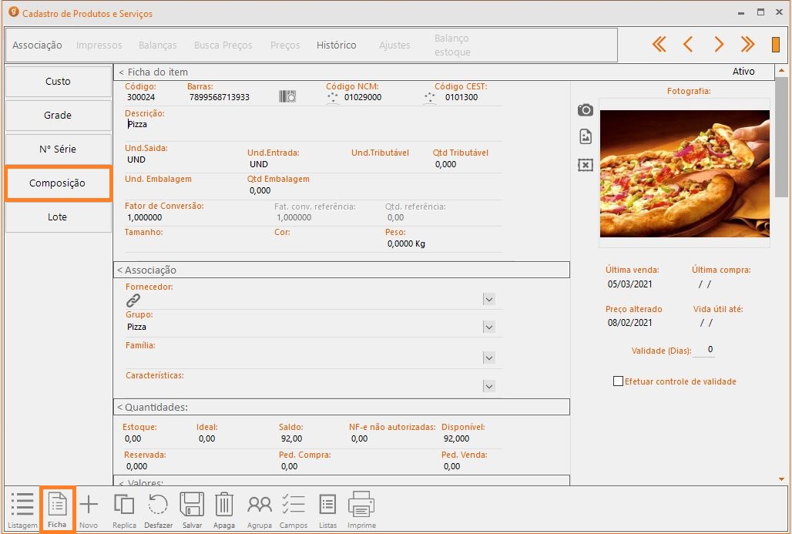Open the Fornecedor dropdown
Screen dimensions: 792x534
pos(488,299)
